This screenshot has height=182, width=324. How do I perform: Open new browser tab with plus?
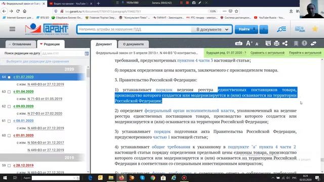click(98, 4)
